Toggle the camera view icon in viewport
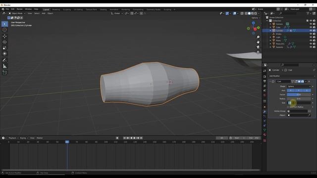This screenshot has width=317, height=178. [258, 47]
